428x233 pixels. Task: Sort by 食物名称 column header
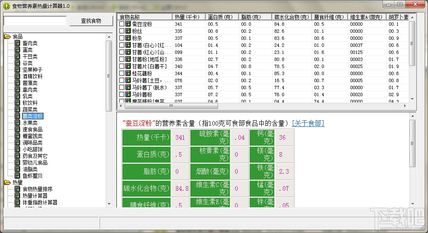[145, 17]
